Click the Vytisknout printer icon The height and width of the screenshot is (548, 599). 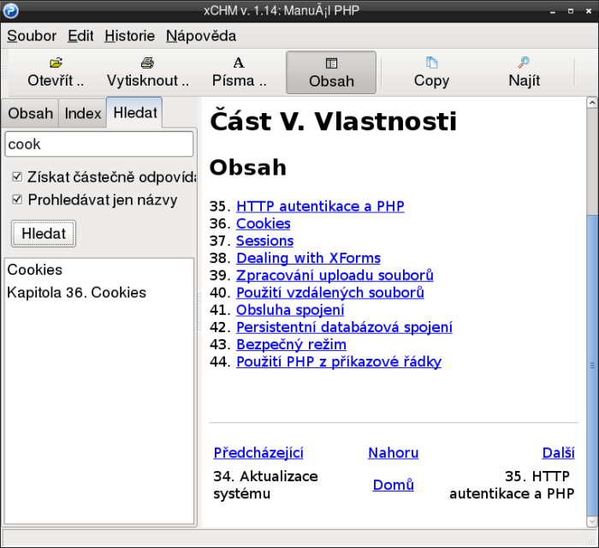click(147, 63)
